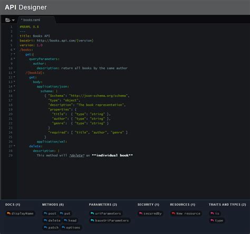250x234 pixels.
Task: Collapse the fold marker at line 8
Action: (14, 58)
